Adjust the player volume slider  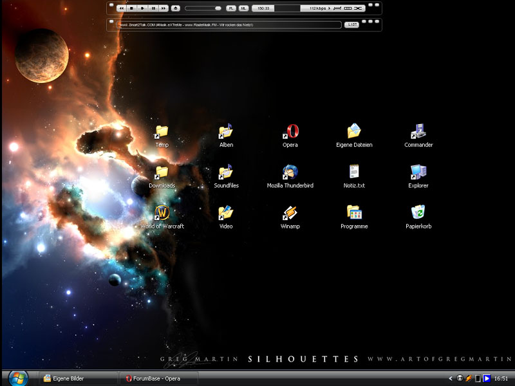click(x=203, y=8)
